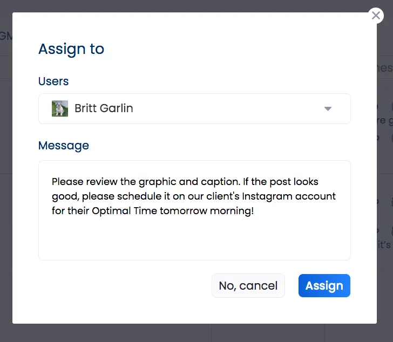The image size is (393, 342).
Task: Close the Assign to dialog with the X
Action: pos(376,16)
